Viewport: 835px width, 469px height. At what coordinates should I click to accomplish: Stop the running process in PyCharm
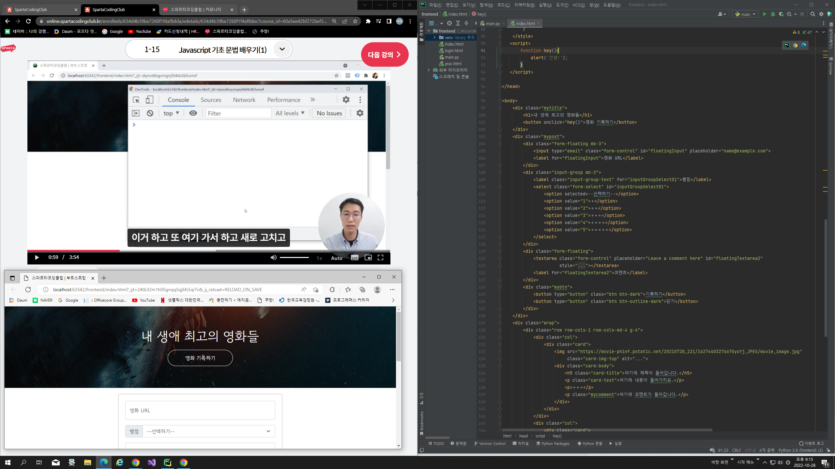pos(802,14)
